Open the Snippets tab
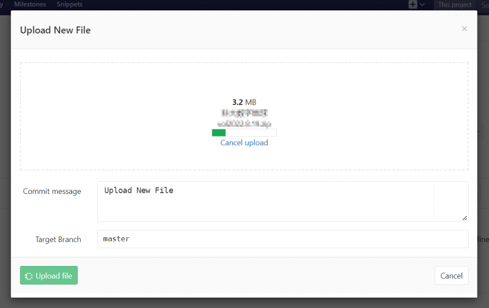 tap(69, 4)
